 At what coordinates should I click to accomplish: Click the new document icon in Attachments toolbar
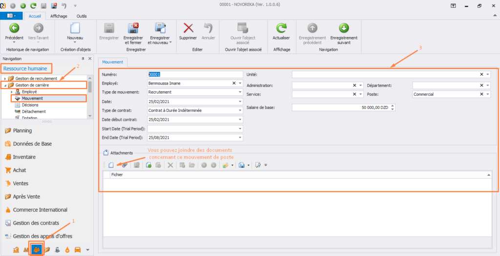click(x=111, y=165)
